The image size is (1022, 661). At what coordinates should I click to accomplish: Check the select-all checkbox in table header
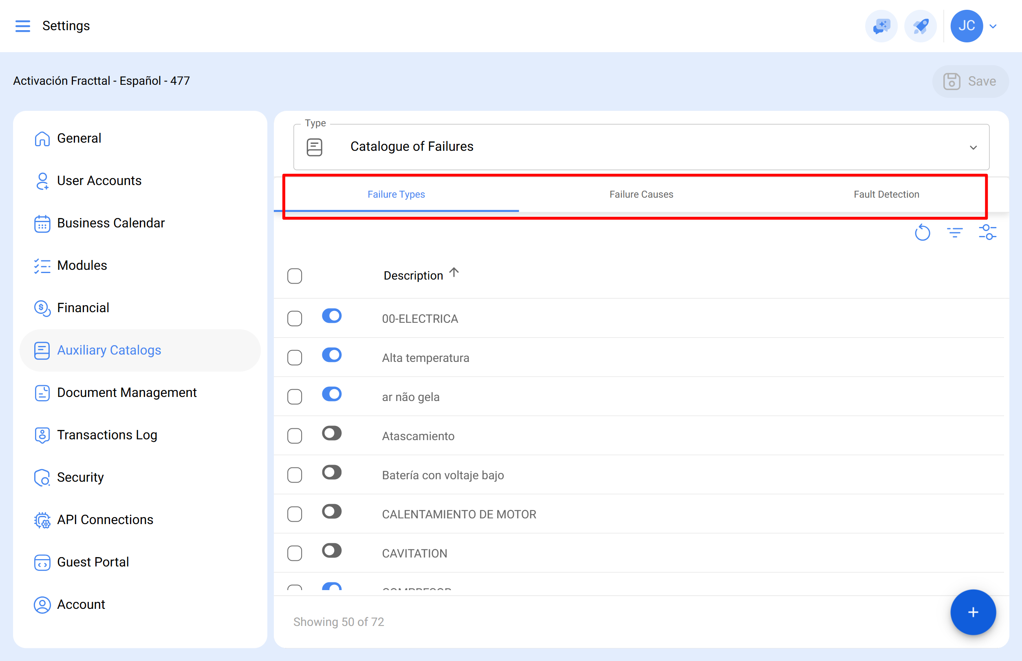(295, 276)
